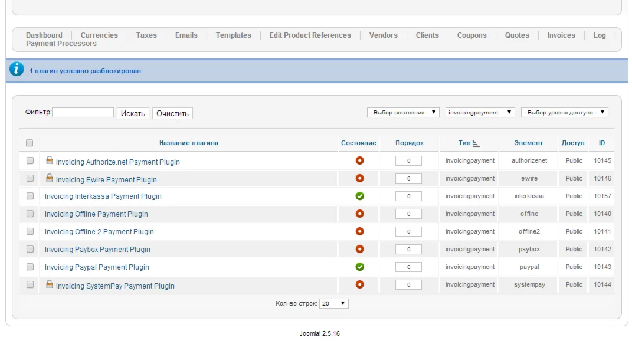Go to the Payment Processors menu item
The height and width of the screenshot is (344, 632).
[61, 44]
